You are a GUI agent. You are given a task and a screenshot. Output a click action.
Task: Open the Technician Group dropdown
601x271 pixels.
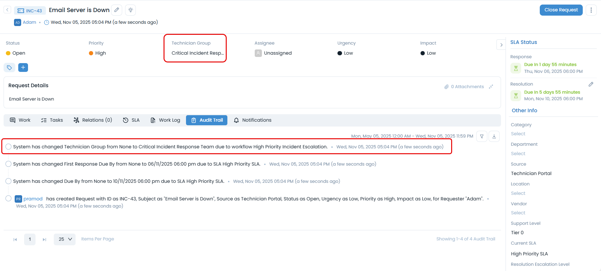[x=198, y=53]
